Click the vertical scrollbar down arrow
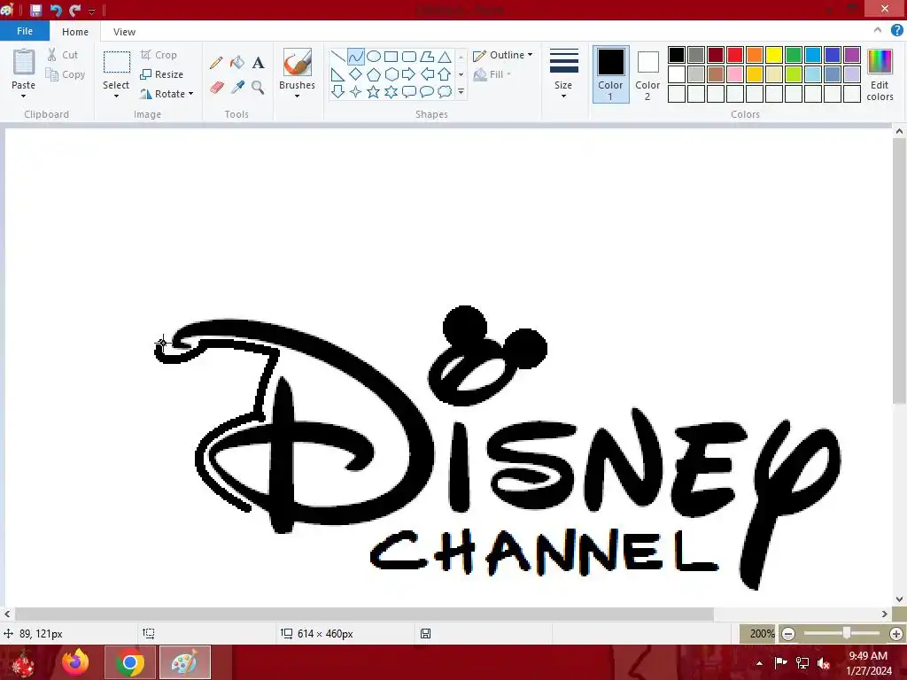The height and width of the screenshot is (680, 907). (x=899, y=599)
